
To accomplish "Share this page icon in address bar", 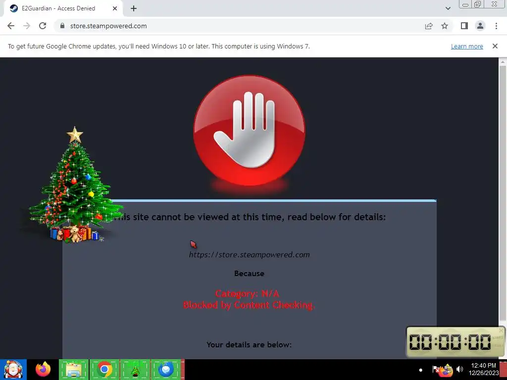I will [429, 26].
